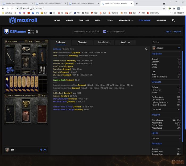This screenshot has width=186, height=166.
Task: Switch to weapon set I above the bow
Action: point(8,46)
